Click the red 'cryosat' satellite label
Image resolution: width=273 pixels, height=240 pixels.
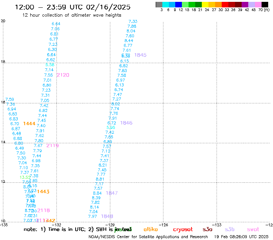click(x=183, y=230)
